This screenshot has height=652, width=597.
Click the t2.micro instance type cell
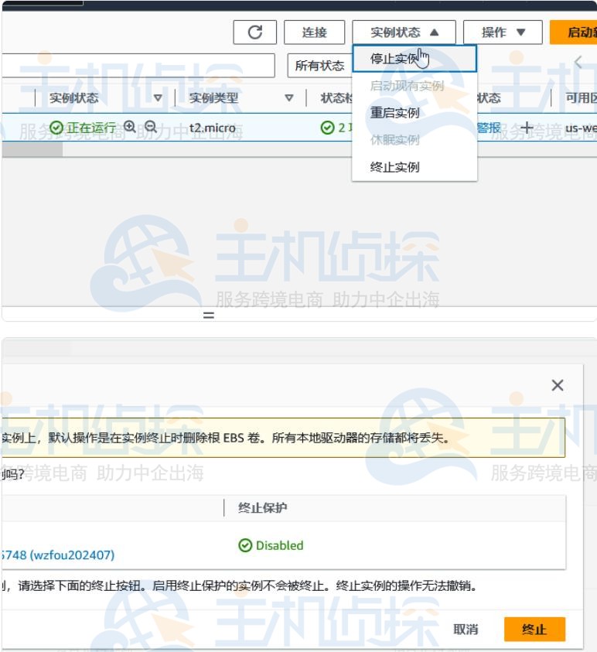(213, 128)
